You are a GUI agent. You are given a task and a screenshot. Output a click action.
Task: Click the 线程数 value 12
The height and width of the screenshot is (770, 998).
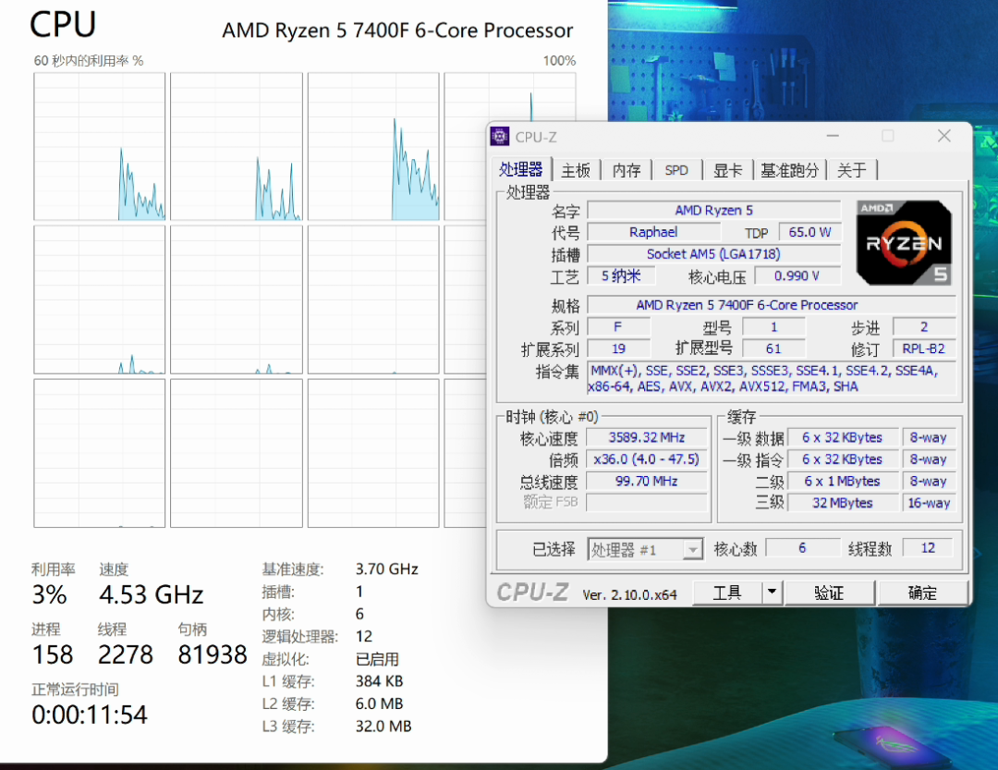928,548
